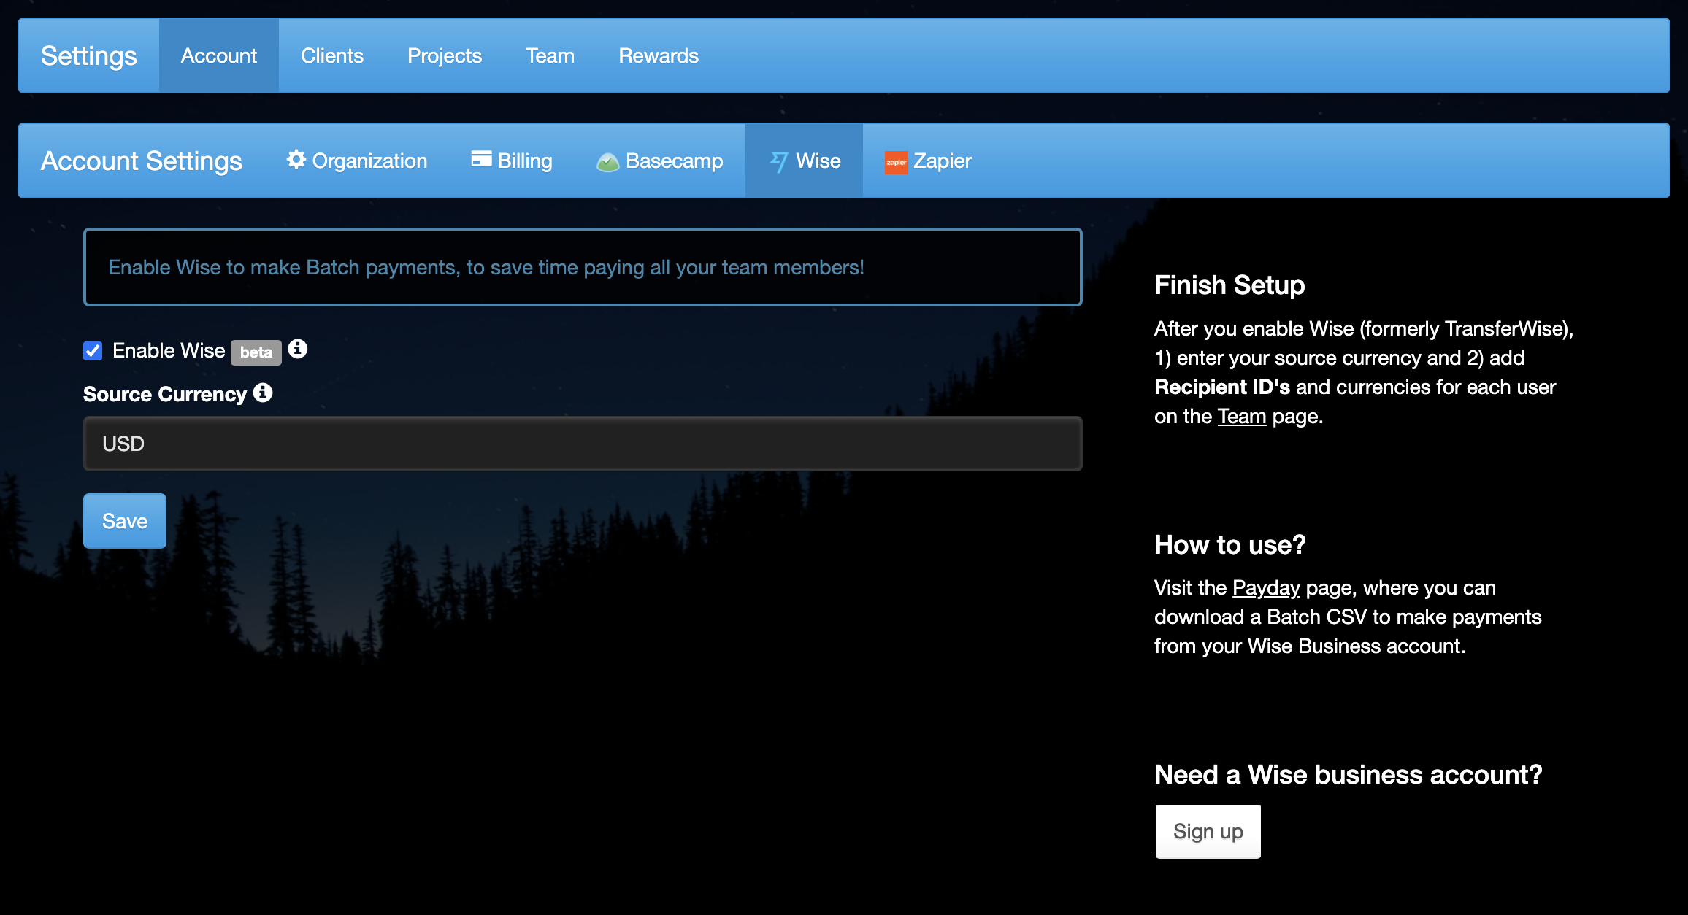Open Zapier settings via the Zapier logo
Screen dimensions: 1688x915
tap(895, 161)
